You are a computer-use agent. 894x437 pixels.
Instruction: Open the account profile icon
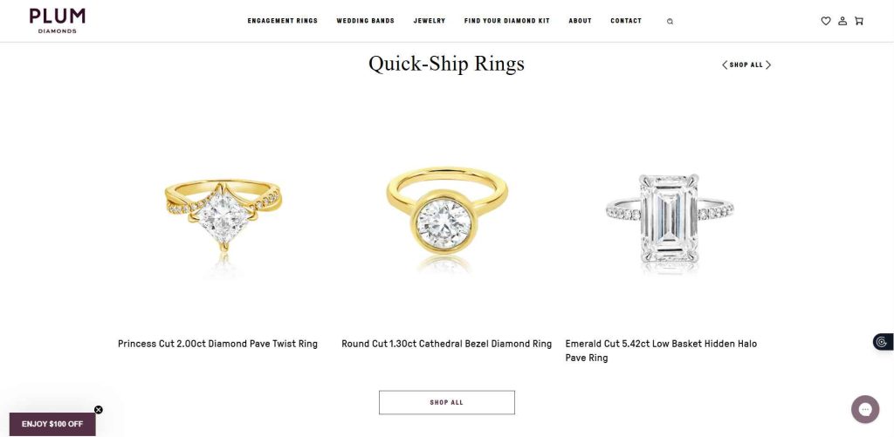click(x=842, y=21)
